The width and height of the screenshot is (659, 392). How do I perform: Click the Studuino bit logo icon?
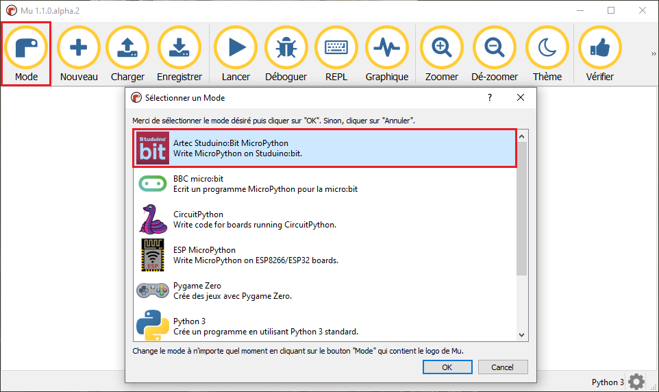pyautogui.click(x=153, y=149)
